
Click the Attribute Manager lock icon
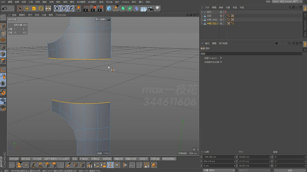[x=294, y=43]
